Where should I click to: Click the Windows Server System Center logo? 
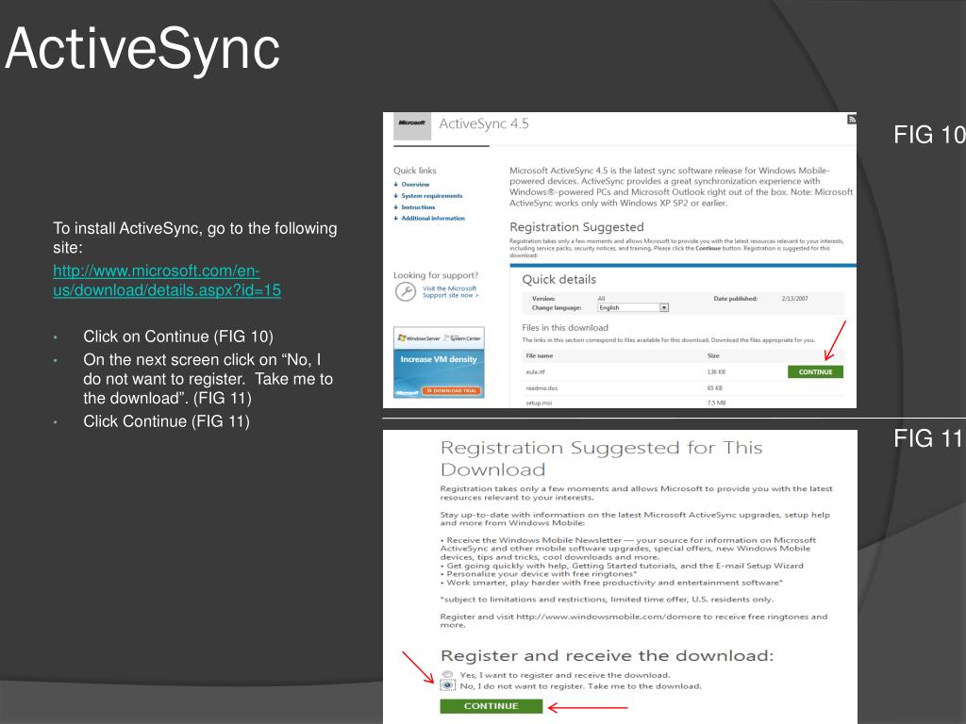[439, 338]
